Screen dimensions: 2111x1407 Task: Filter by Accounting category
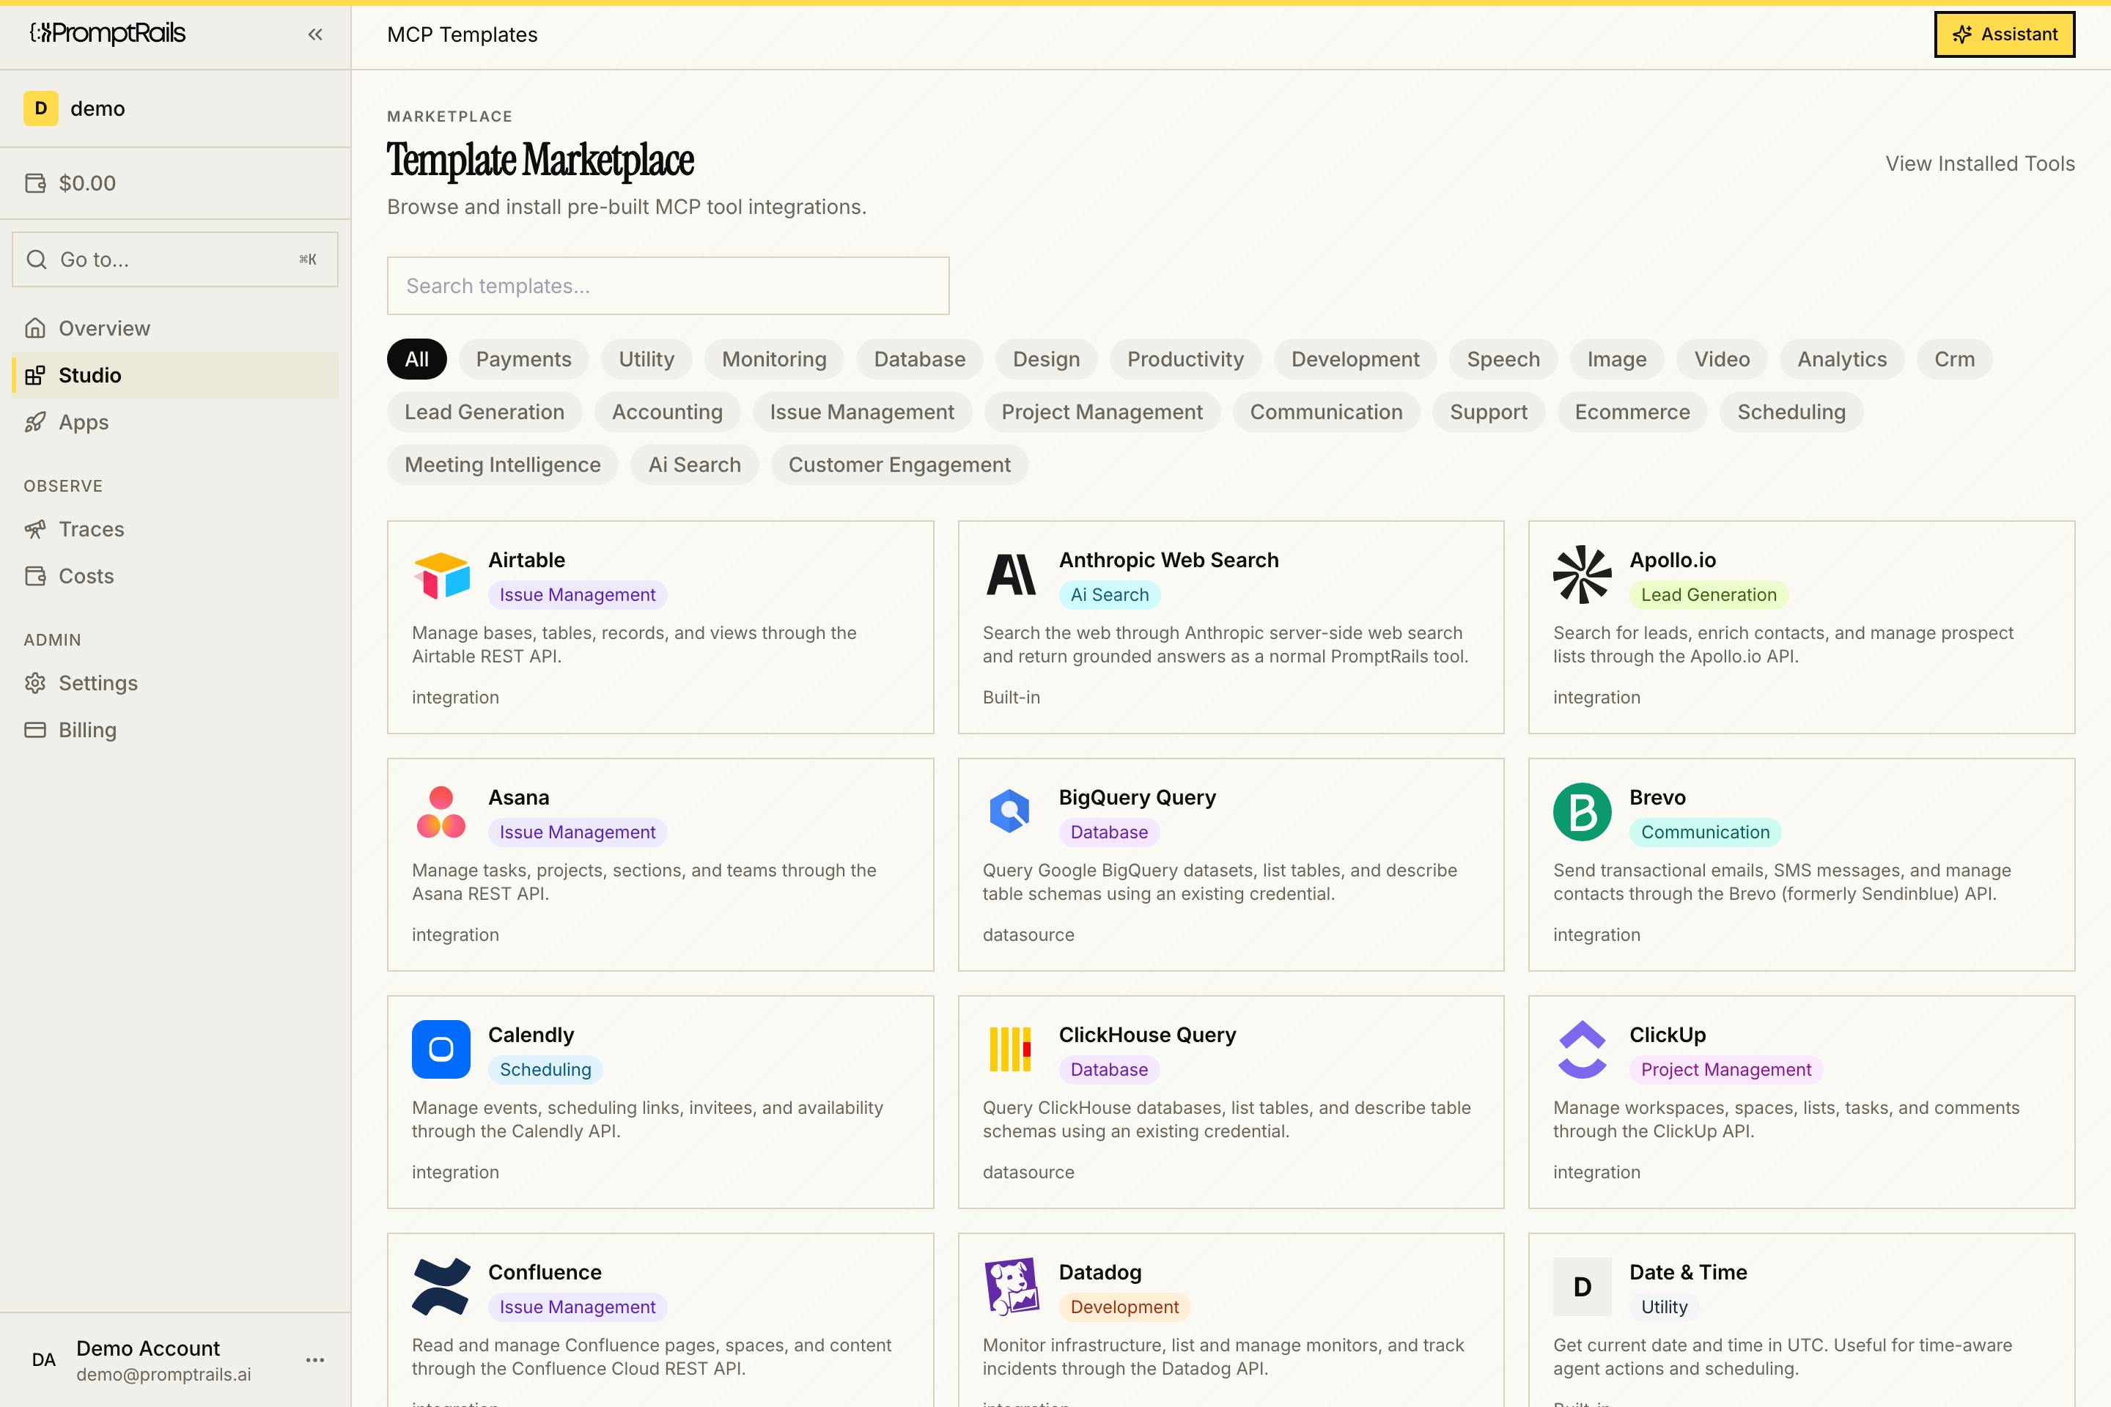point(667,412)
